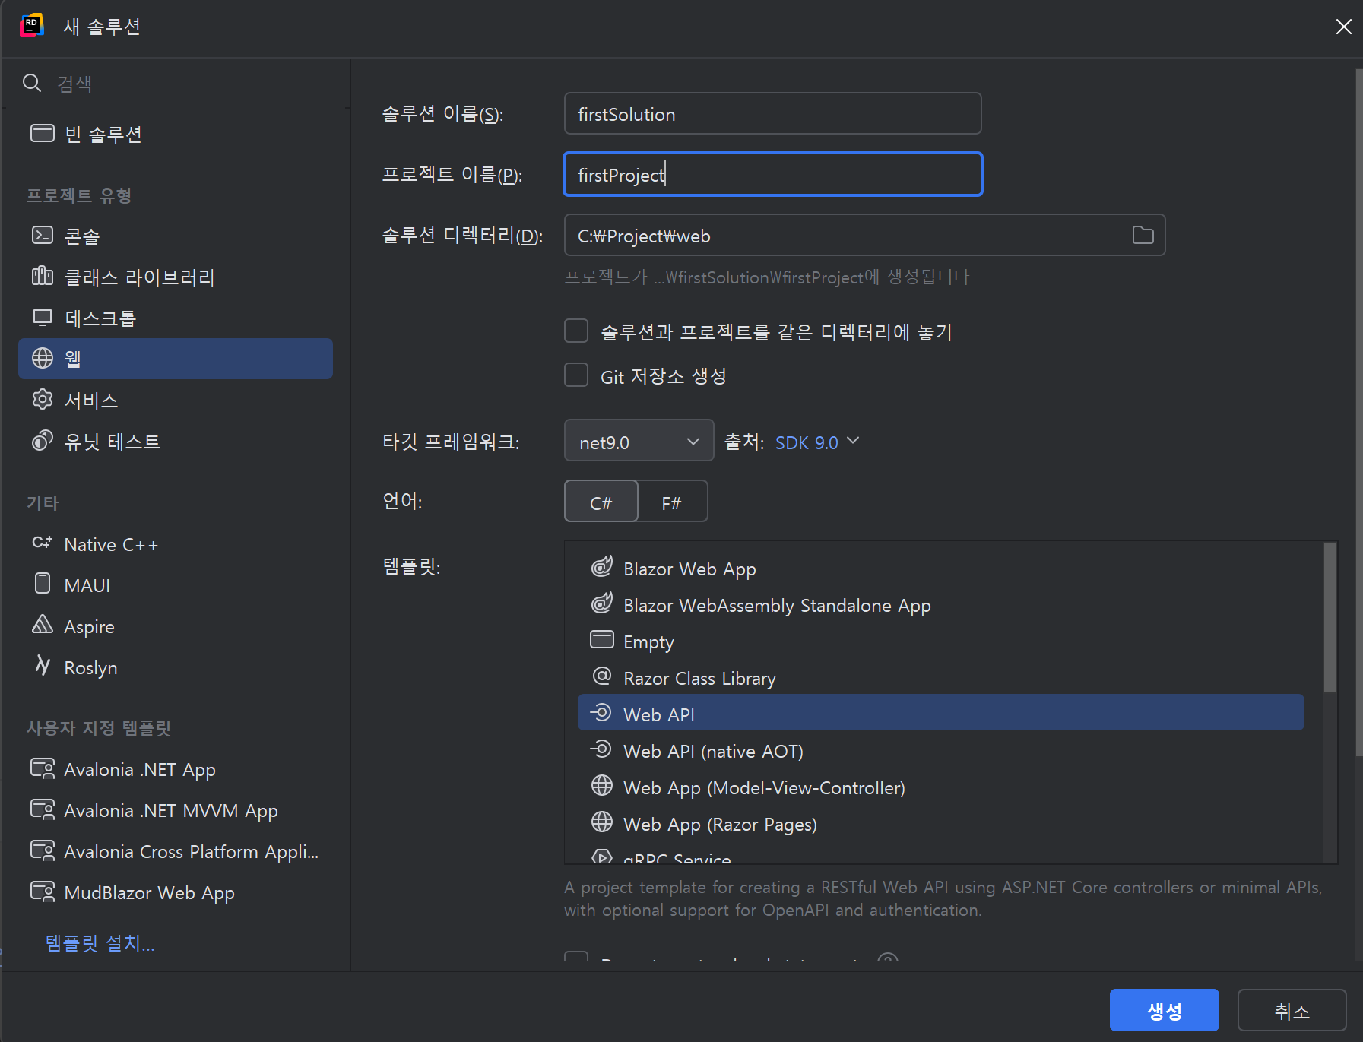Click the Empty template icon
Viewport: 1363px width, 1042px height.
(x=602, y=640)
